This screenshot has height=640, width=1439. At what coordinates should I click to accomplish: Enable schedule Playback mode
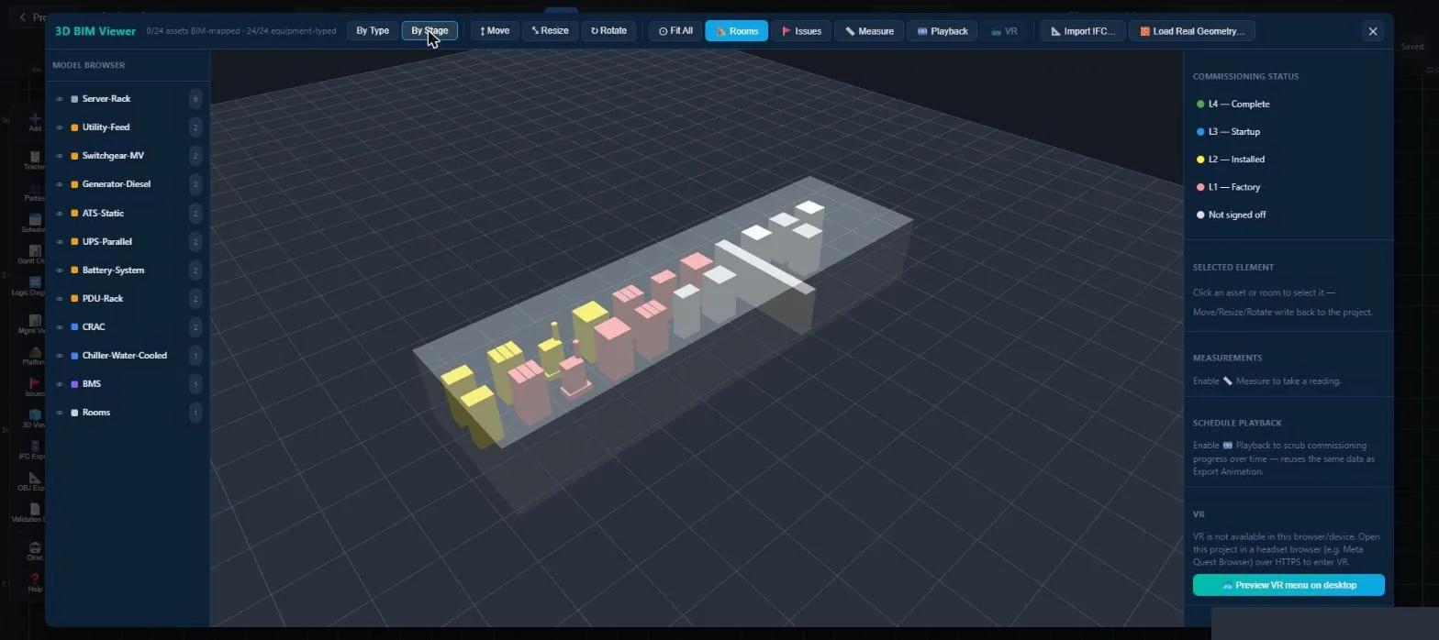[x=943, y=31]
